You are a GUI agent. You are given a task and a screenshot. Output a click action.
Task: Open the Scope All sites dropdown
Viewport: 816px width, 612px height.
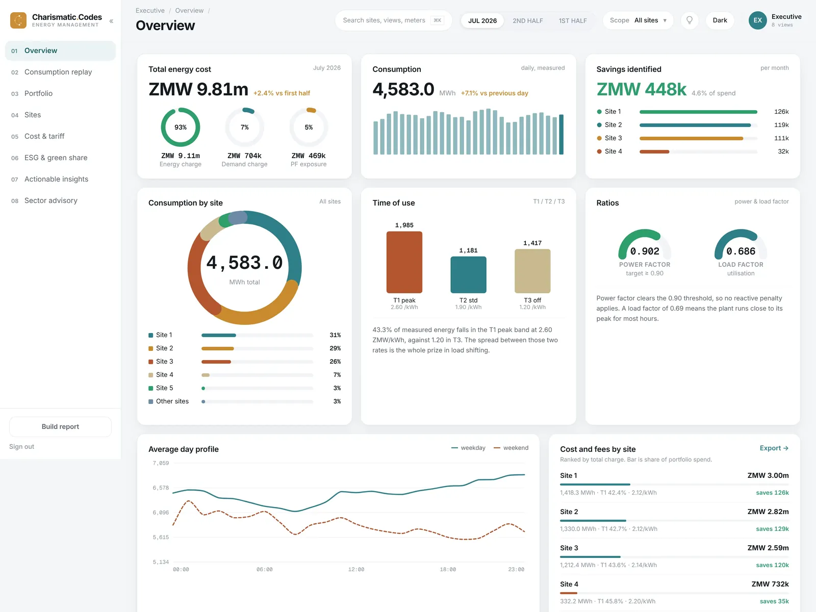point(638,20)
